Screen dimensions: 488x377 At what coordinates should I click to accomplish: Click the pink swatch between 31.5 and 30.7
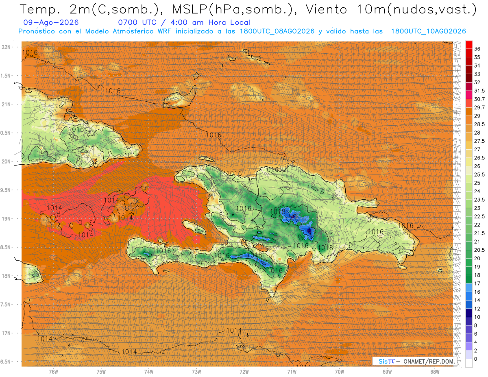point(469,95)
